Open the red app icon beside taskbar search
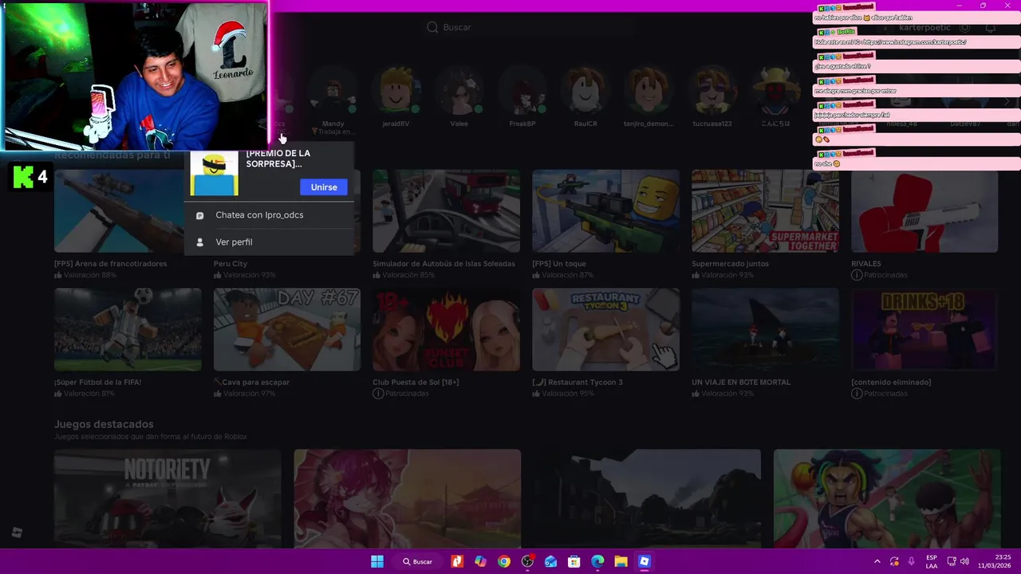1021x574 pixels. [x=457, y=561]
